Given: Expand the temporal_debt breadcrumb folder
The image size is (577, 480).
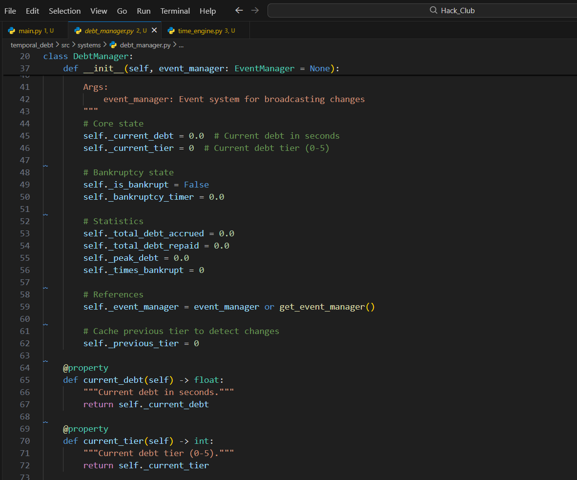Looking at the screenshot, I should pyautogui.click(x=32, y=45).
